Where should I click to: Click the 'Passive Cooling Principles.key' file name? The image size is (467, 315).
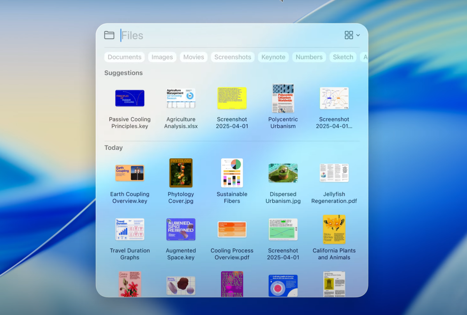pyautogui.click(x=130, y=123)
